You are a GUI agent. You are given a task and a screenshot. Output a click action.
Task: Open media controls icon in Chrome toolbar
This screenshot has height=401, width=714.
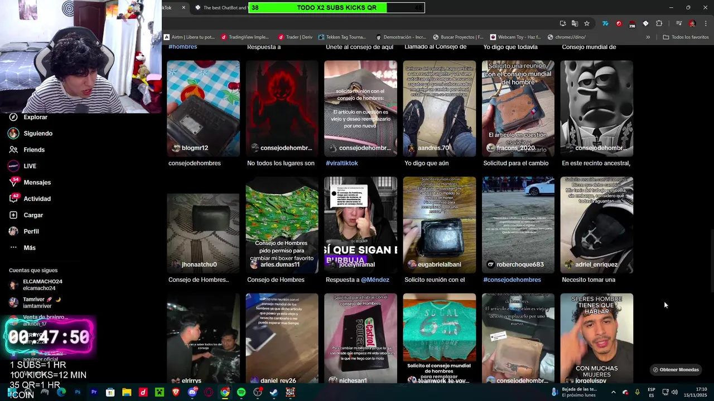coord(679,23)
